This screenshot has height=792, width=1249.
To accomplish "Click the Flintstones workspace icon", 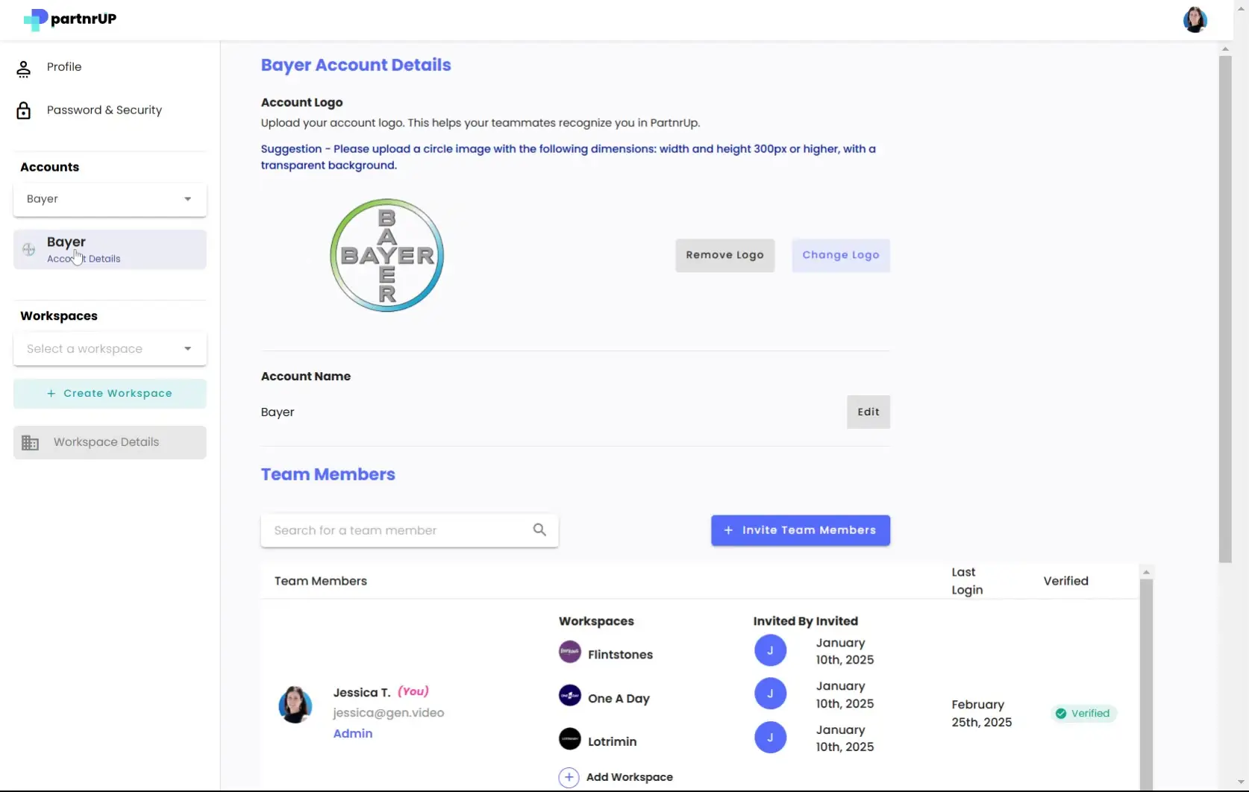I will pyautogui.click(x=569, y=650).
